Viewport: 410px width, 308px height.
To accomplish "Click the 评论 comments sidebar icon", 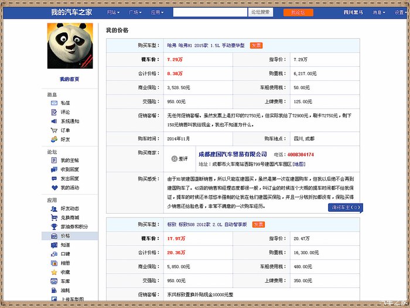I will pos(54,112).
